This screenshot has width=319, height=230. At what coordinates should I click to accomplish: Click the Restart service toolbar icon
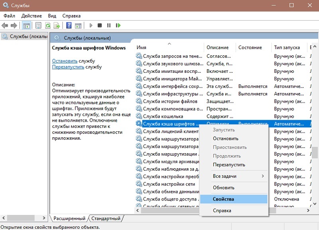118,25
